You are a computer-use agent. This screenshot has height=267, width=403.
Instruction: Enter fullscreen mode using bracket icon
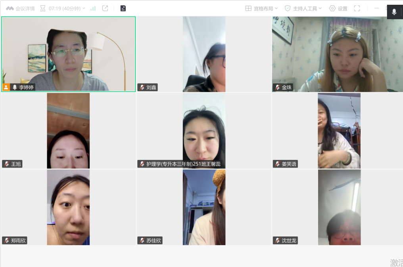click(357, 8)
